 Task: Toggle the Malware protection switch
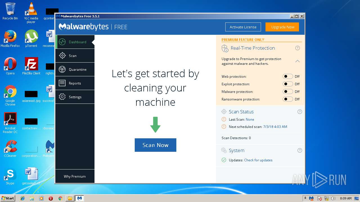288,91
